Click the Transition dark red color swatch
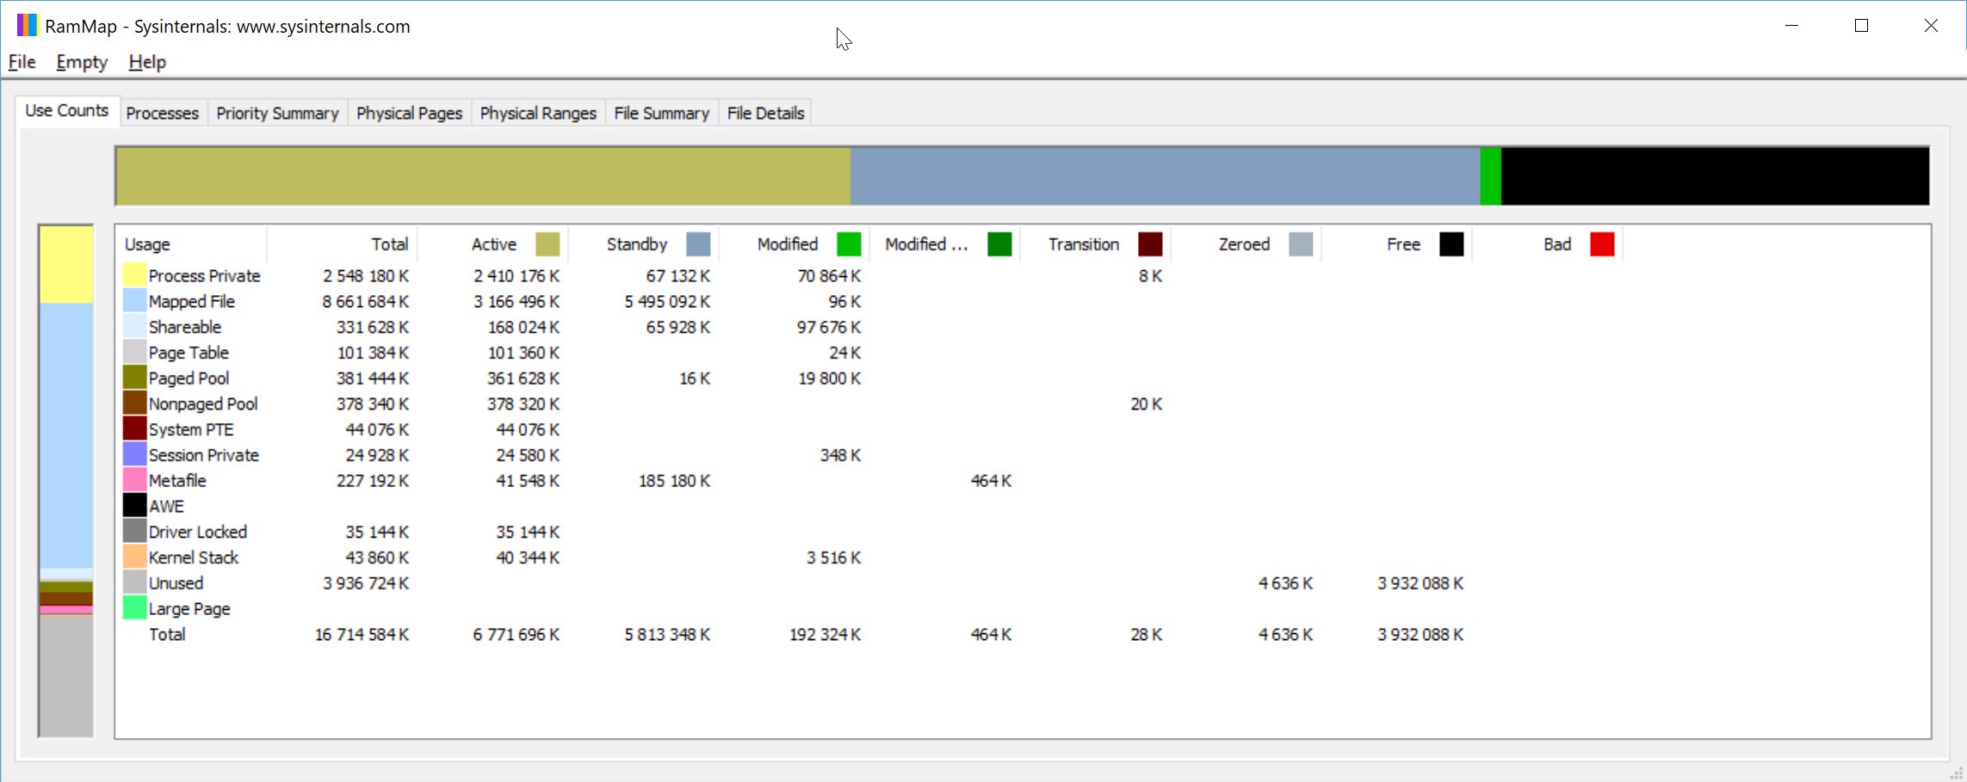Image resolution: width=1967 pixels, height=782 pixels. click(x=1150, y=244)
